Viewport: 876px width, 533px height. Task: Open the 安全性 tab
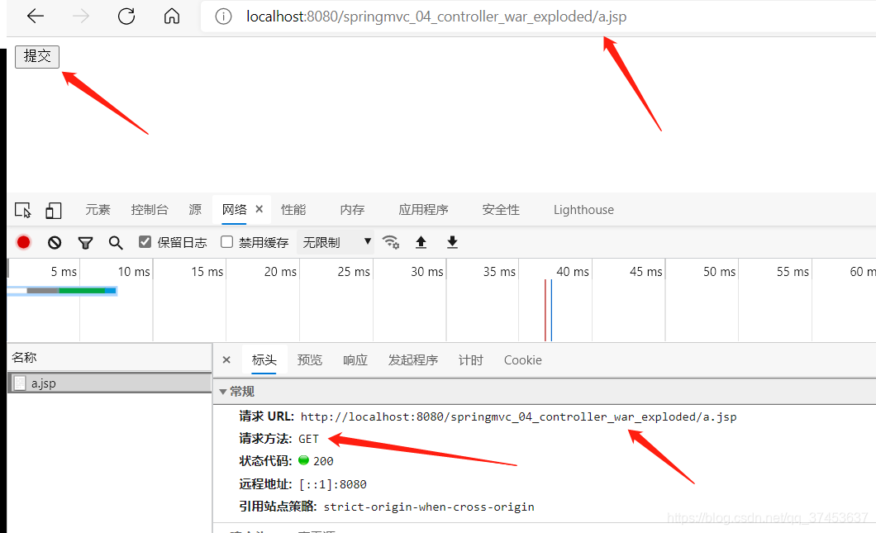coord(501,210)
